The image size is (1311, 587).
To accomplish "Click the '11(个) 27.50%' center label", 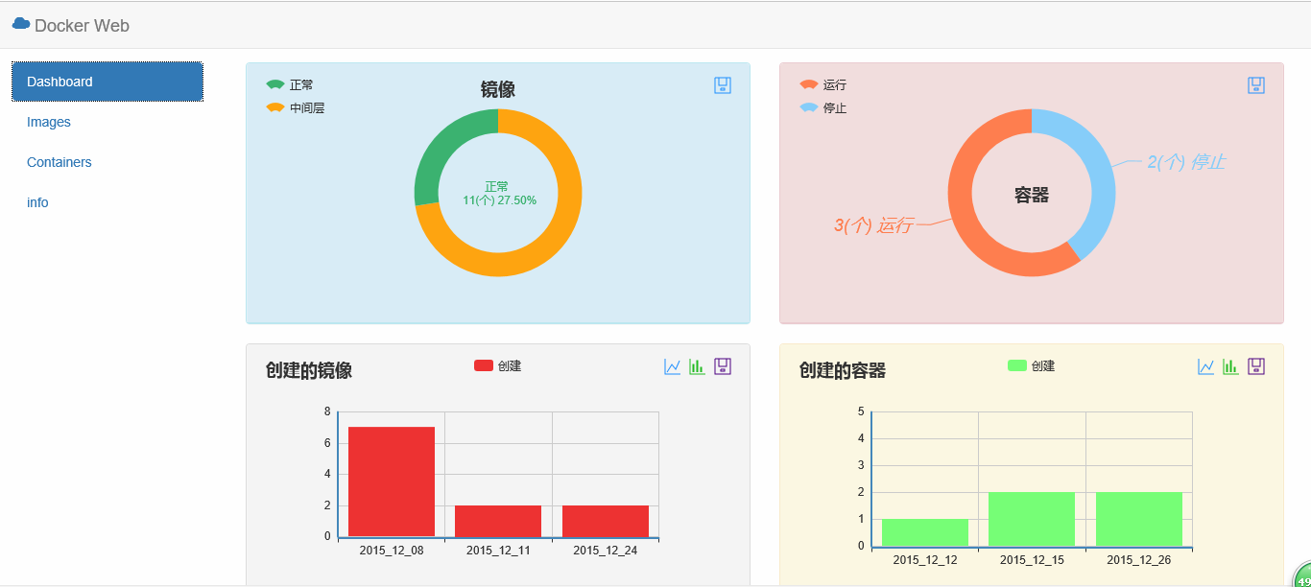I will click(x=499, y=200).
